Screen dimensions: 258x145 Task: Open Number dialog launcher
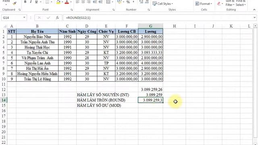click(x=149, y=10)
